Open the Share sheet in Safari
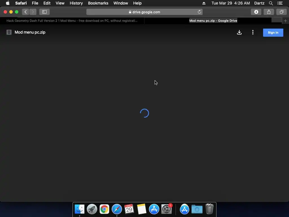 pos(269,12)
